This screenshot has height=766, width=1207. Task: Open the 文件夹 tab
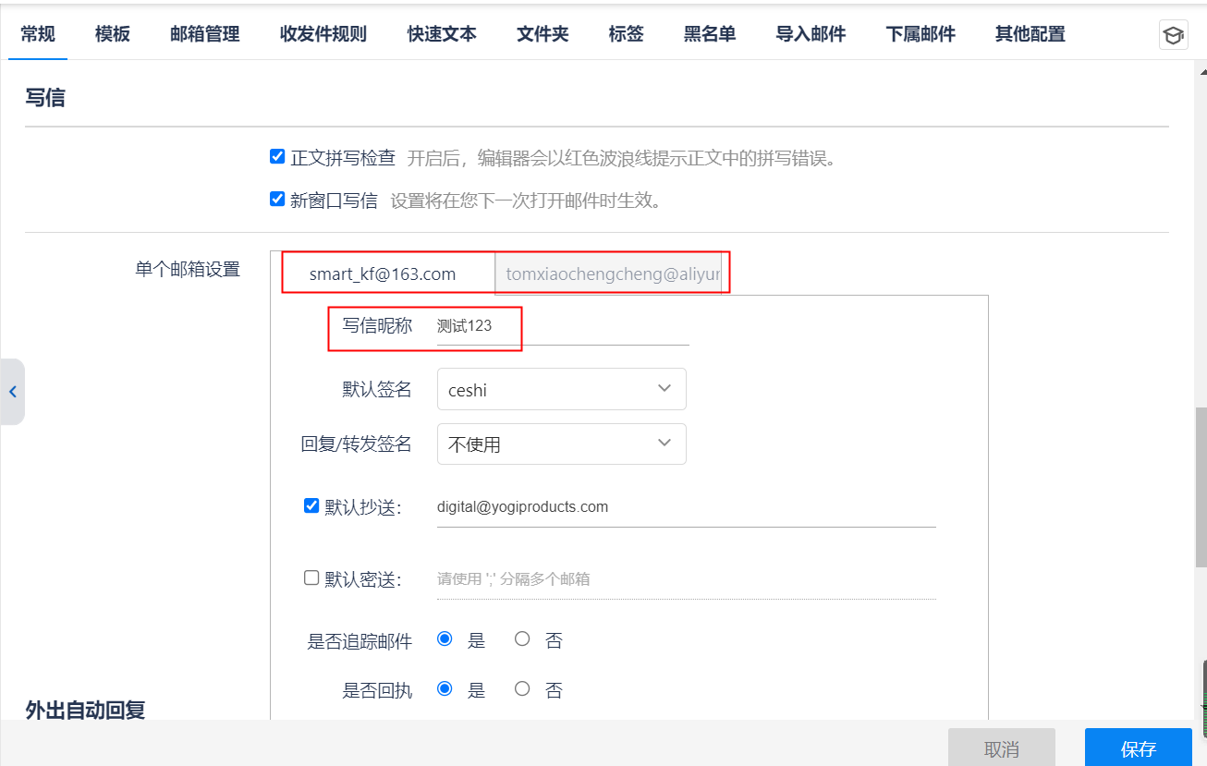pyautogui.click(x=543, y=34)
